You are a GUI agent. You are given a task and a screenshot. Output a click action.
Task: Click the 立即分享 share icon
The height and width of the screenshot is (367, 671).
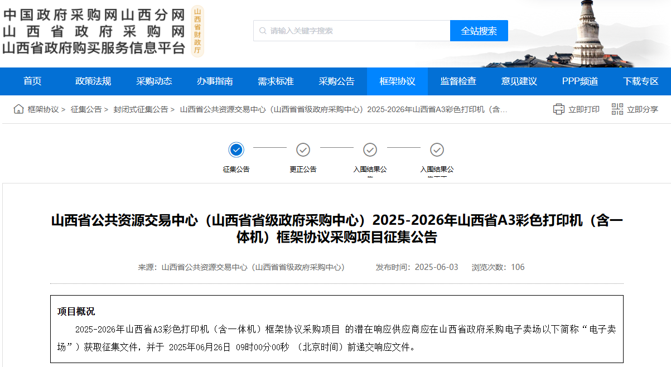(617, 109)
